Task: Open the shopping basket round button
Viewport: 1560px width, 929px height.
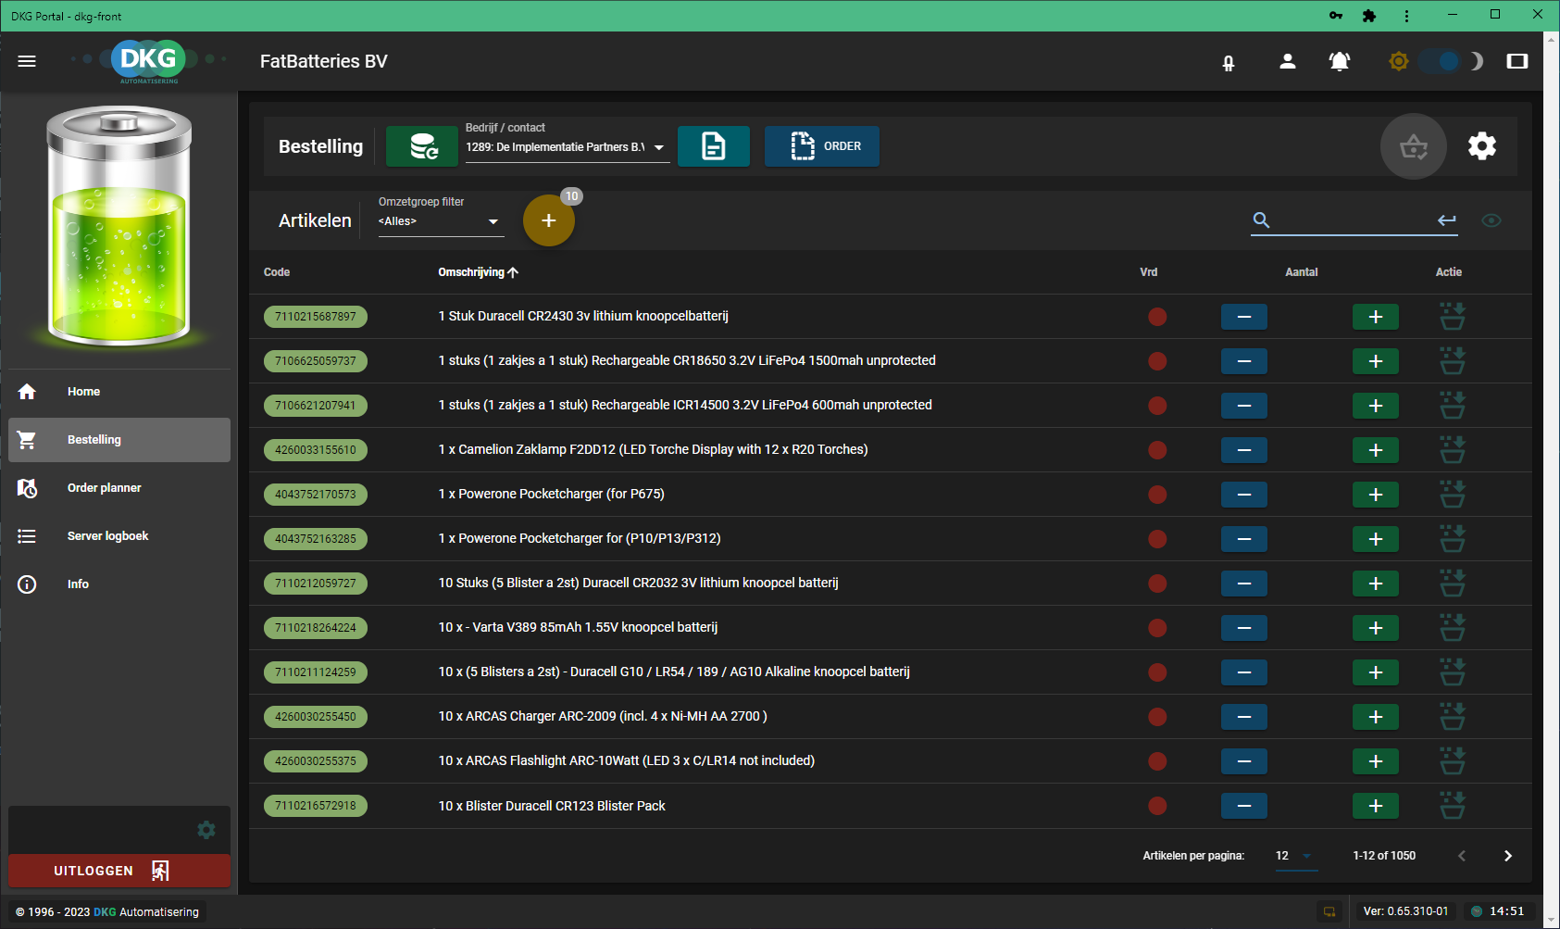Action: [x=1414, y=146]
